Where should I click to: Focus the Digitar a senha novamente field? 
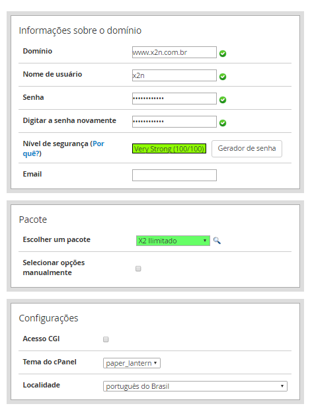pos(174,122)
